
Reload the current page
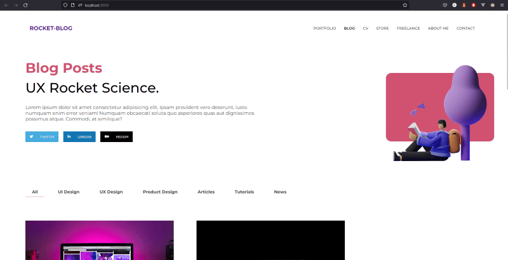click(25, 5)
